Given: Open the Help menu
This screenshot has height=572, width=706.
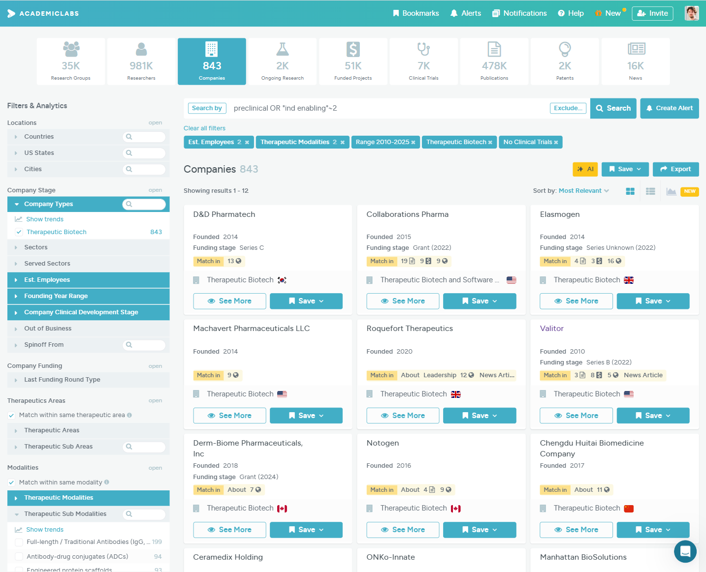Looking at the screenshot, I should [x=571, y=13].
